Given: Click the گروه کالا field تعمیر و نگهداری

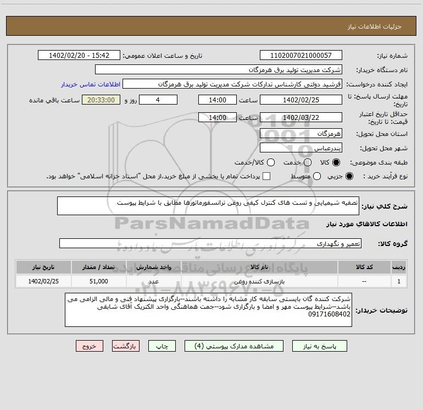Looking at the screenshot, I should coord(210,243).
